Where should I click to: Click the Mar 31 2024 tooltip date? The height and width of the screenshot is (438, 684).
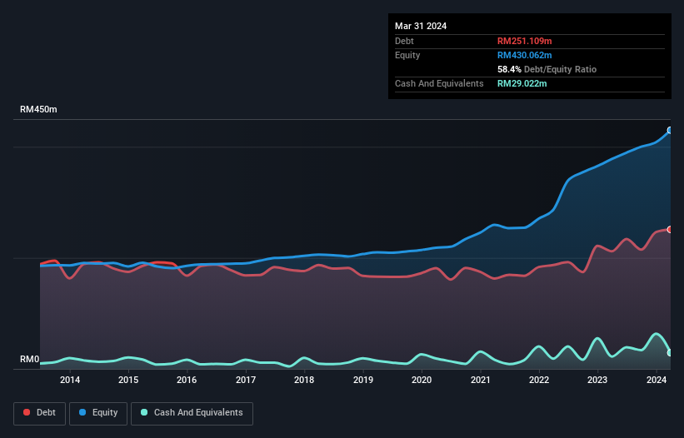click(421, 26)
